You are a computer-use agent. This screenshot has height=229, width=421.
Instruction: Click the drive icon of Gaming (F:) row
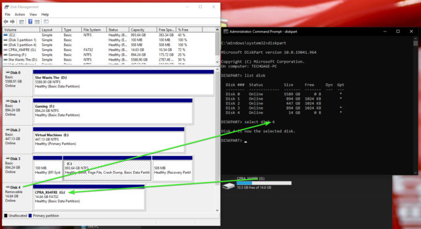coord(6,54)
